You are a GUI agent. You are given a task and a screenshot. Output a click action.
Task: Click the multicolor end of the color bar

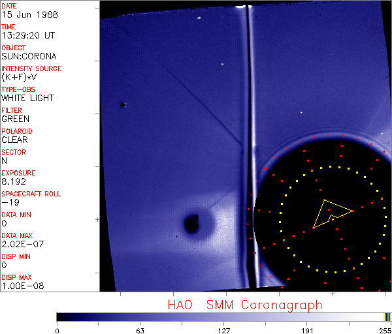coord(388,316)
